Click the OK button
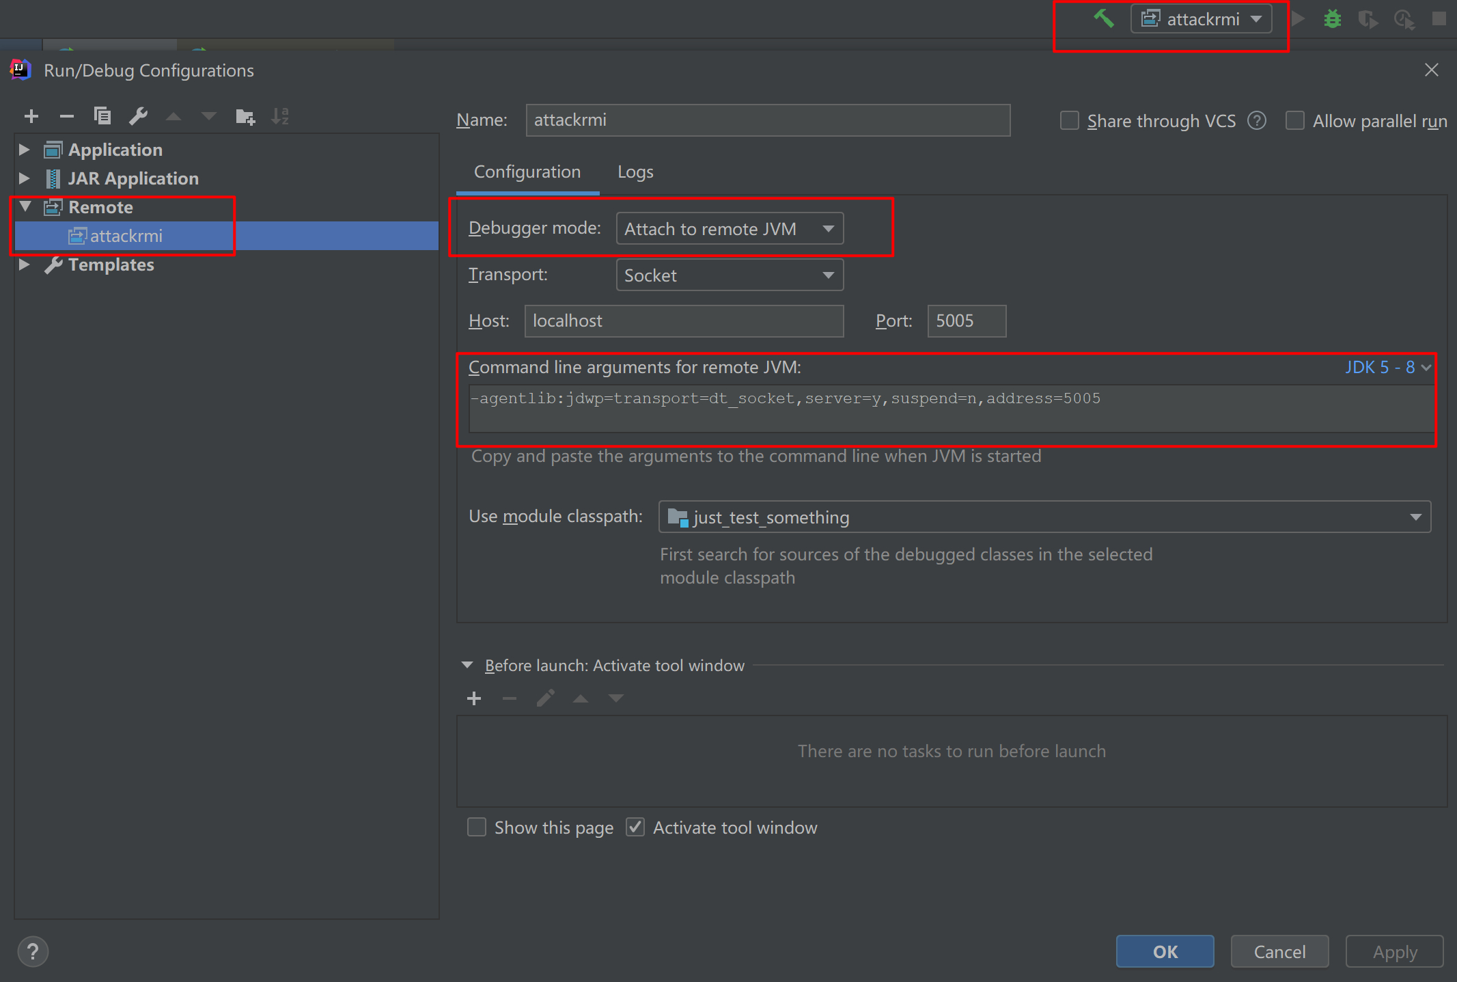 tap(1165, 951)
